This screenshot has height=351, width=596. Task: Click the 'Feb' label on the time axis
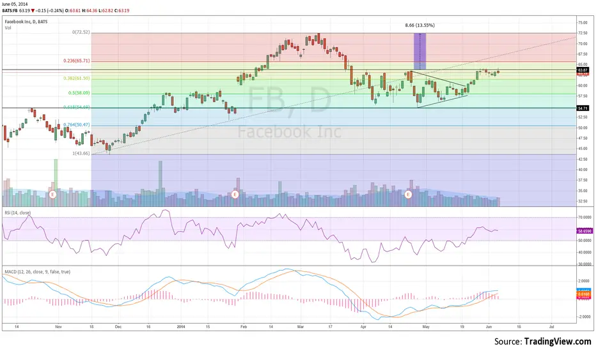click(244, 326)
